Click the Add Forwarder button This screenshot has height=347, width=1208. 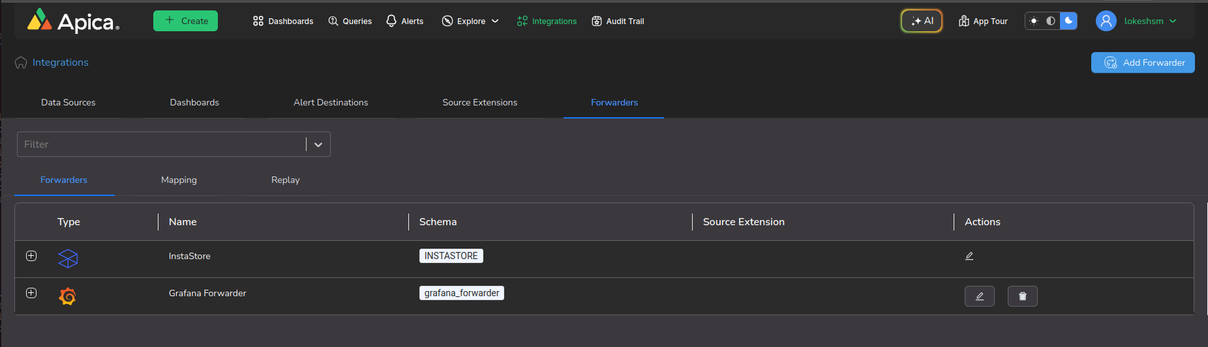pos(1143,62)
